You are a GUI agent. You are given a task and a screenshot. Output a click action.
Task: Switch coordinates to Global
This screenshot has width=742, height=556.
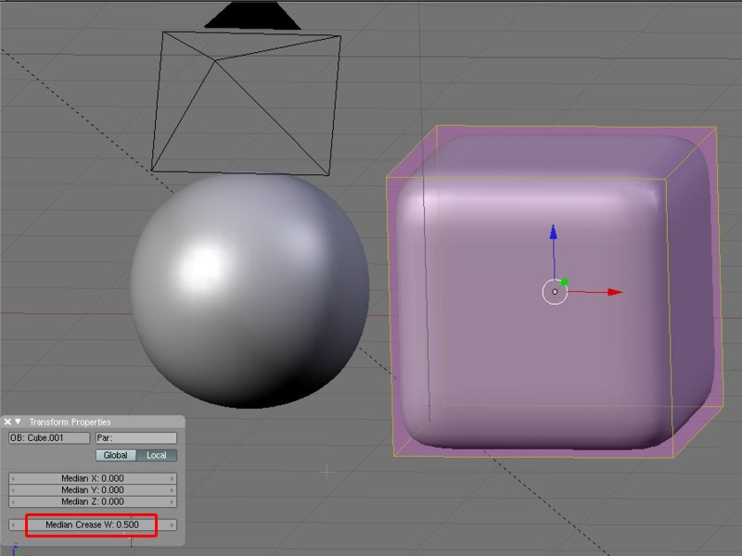coord(116,455)
